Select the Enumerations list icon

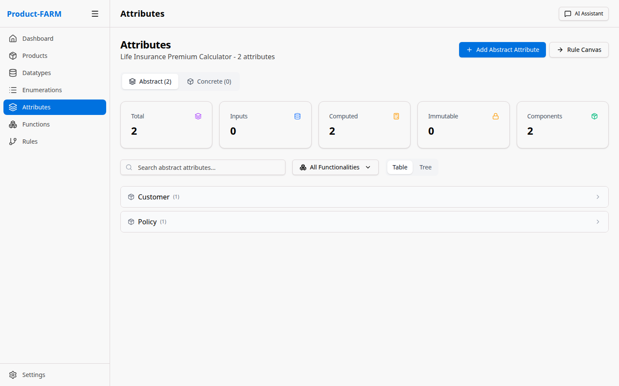(x=13, y=90)
